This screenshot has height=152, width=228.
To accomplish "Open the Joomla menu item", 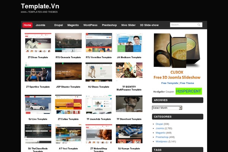I will [x=40, y=25].
